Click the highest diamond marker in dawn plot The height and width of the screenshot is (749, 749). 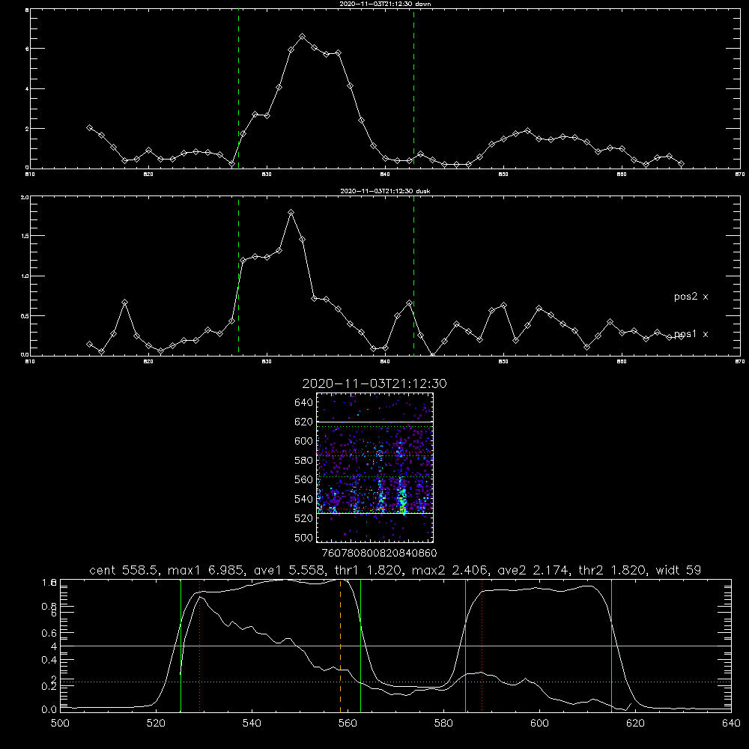(x=303, y=36)
